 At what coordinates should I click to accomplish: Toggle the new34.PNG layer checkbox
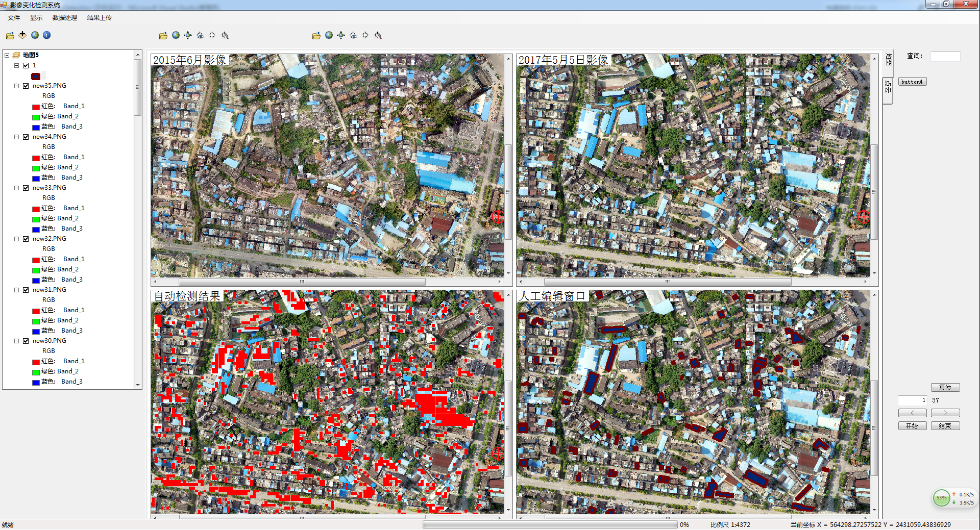pos(26,137)
